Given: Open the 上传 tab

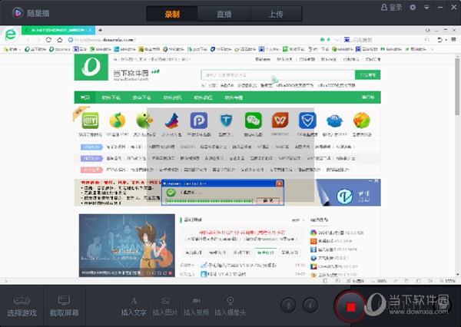Looking at the screenshot, I should 276,14.
